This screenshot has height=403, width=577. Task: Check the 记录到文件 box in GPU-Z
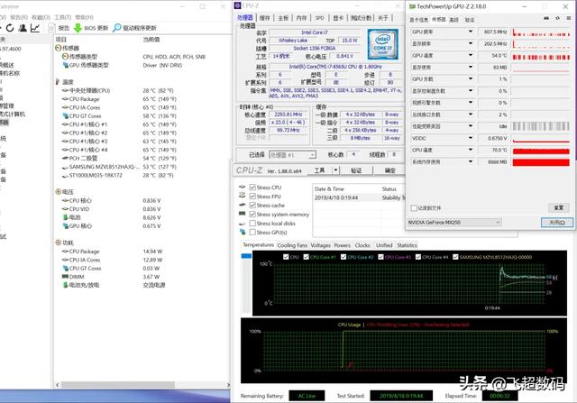click(x=414, y=208)
